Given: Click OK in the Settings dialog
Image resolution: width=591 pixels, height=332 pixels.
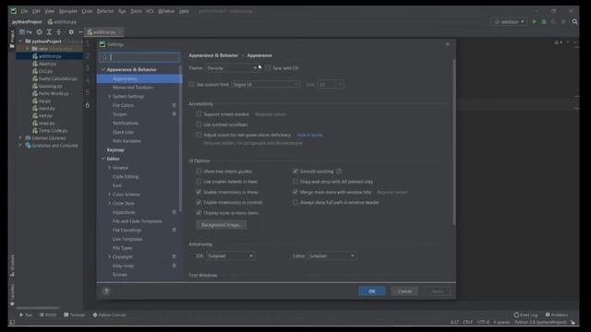Looking at the screenshot, I should tap(371, 291).
